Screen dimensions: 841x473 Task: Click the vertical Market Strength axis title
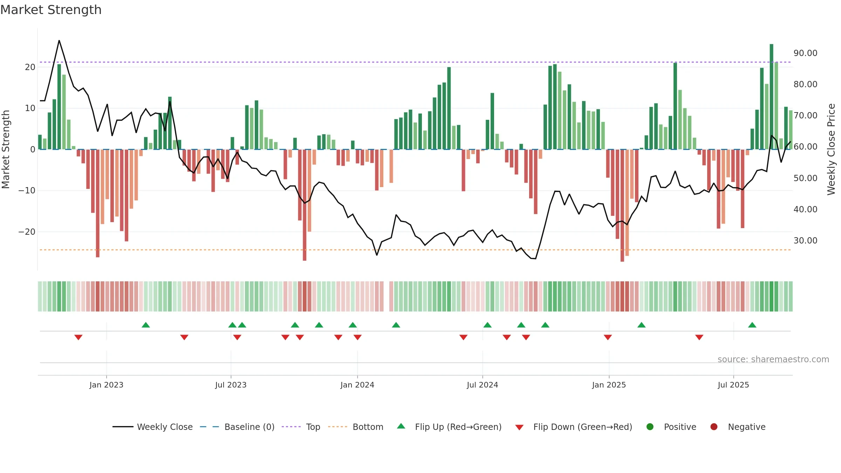(x=6, y=149)
